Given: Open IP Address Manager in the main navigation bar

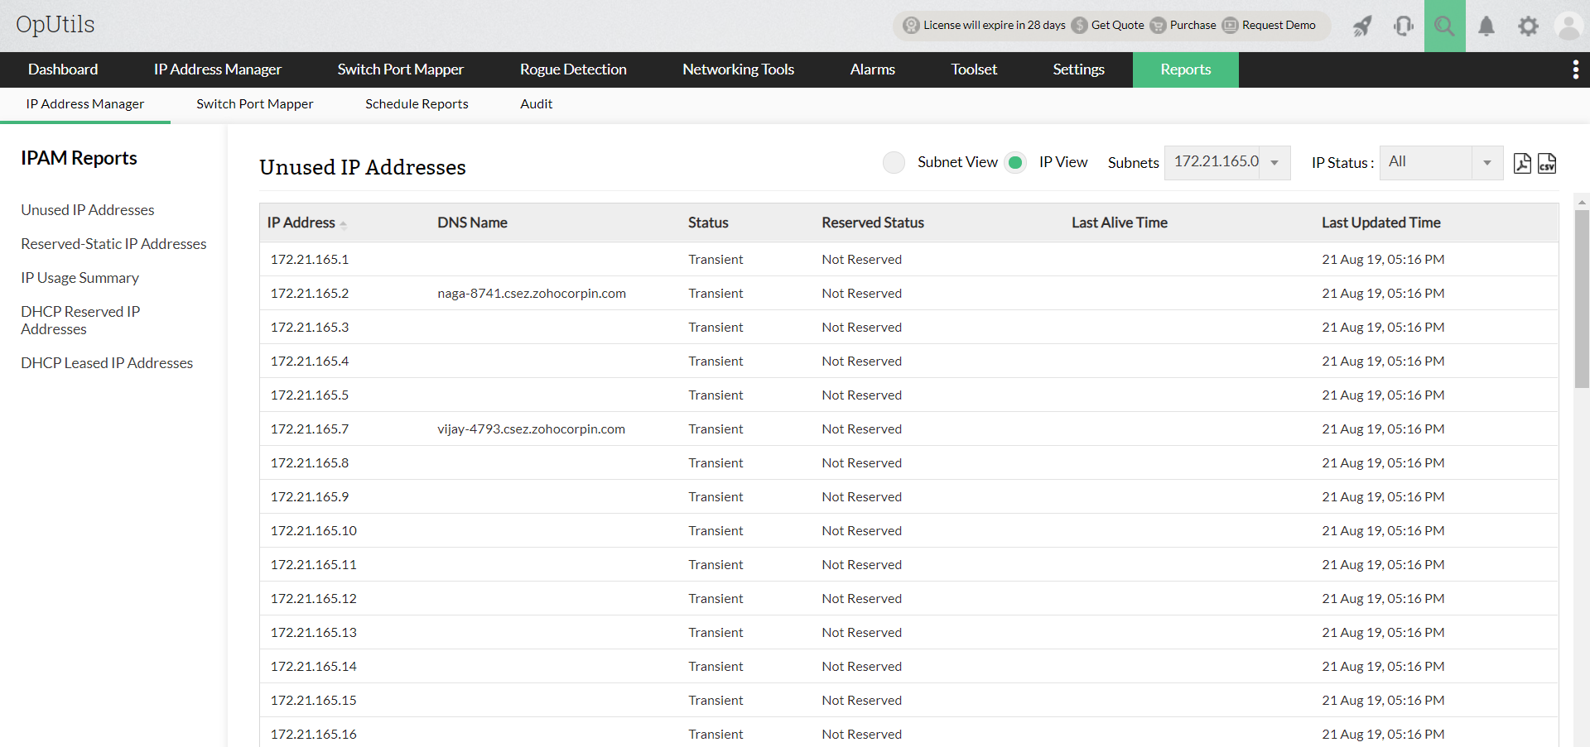Looking at the screenshot, I should (x=218, y=69).
